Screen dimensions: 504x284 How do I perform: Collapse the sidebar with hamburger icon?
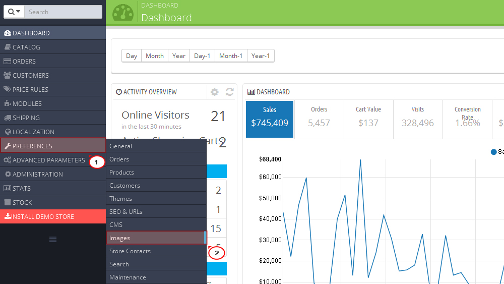click(53, 239)
